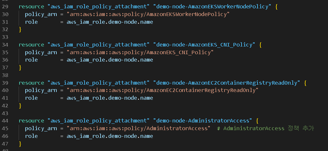Viewport: 328px width, 151px height.
Task: Click "aws_iam_role_policy_attachment" on line 39
Action: 99,83
